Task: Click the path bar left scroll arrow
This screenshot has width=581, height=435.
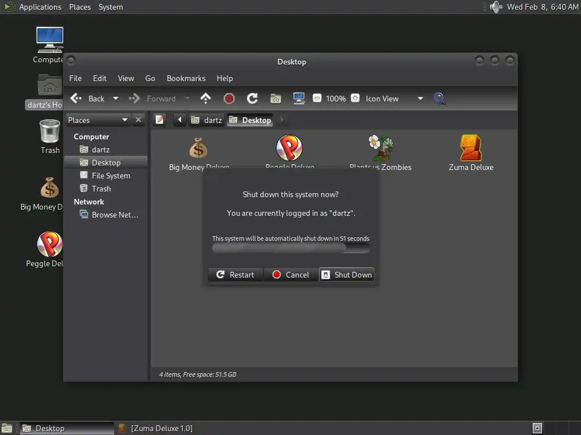Action: [180, 120]
